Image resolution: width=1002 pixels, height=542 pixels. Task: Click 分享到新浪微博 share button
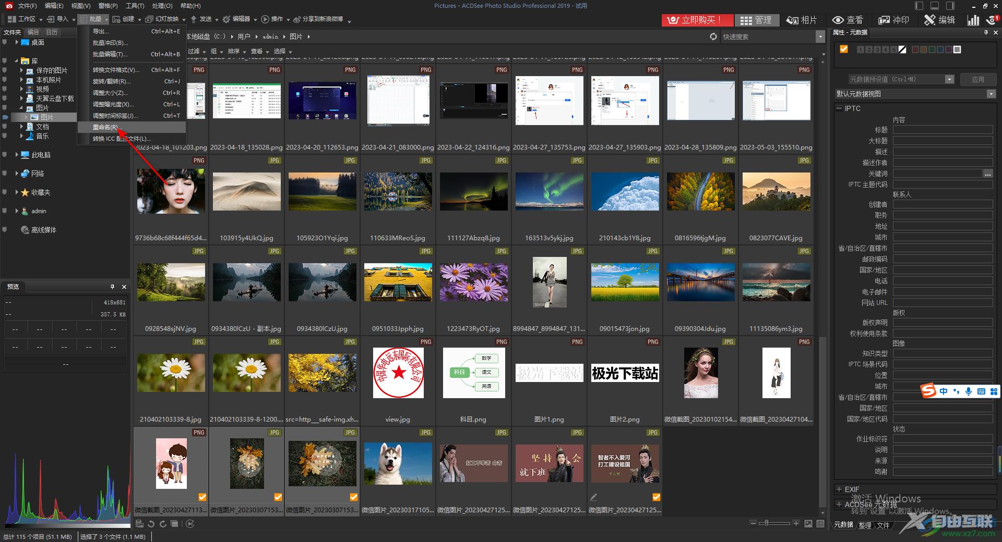point(318,19)
